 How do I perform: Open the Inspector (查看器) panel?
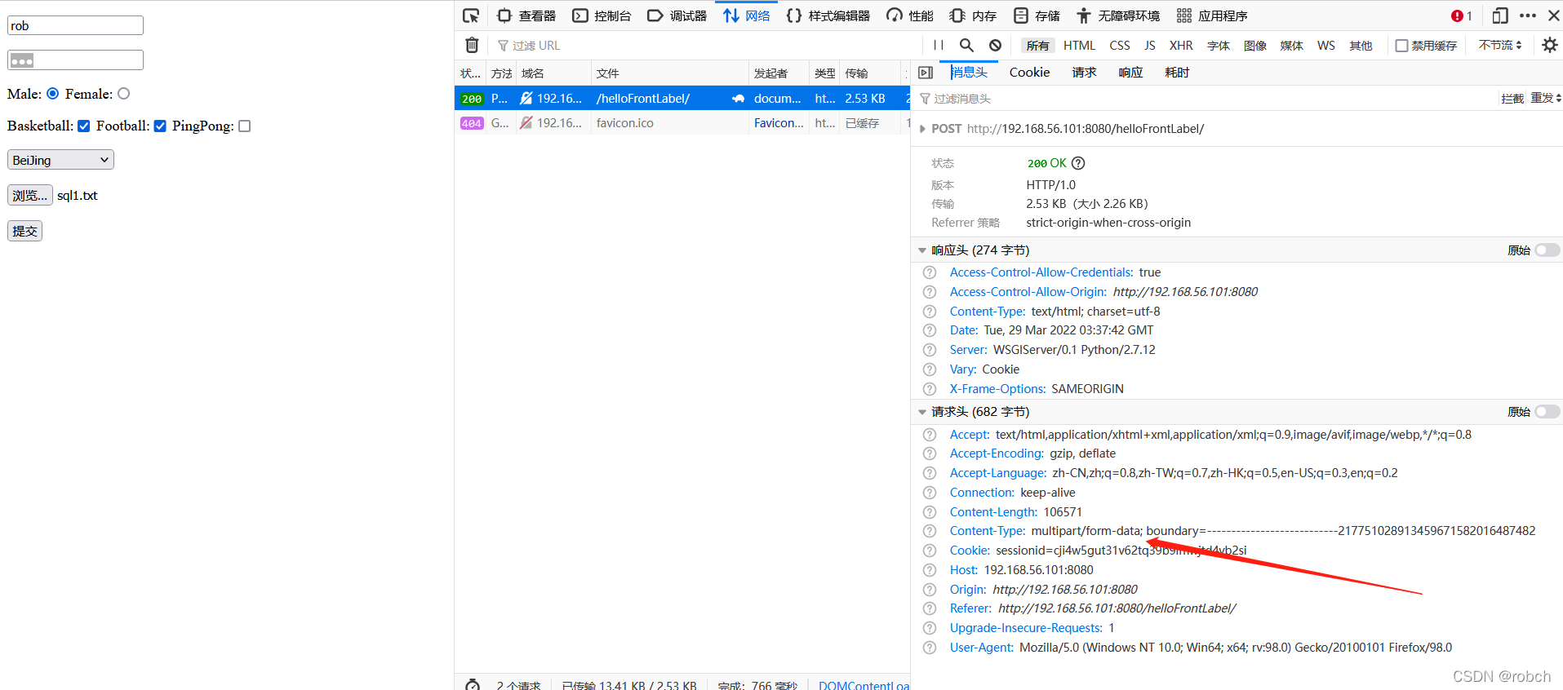[x=526, y=15]
